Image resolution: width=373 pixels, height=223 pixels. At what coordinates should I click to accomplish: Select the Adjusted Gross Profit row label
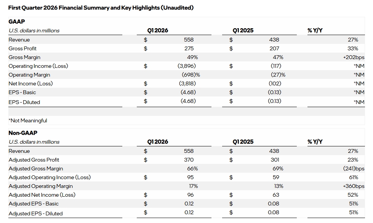[34, 160]
